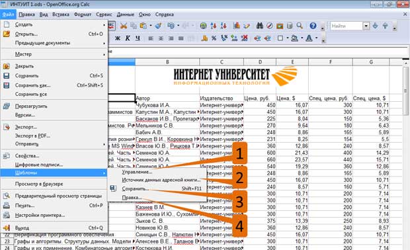Open Find & Replace binoculars icon
410x250 pixels.
click(x=260, y=26)
